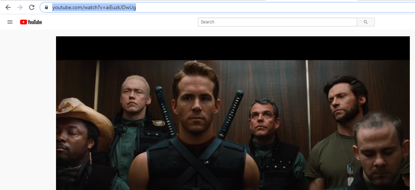Screen dimensions: 415x190
Task: Focus the YouTube Search field
Action: coord(278,22)
